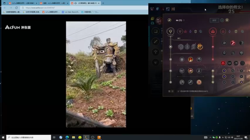
Task: Pick the Legend: Alacrity rune
Action: tap(182, 71)
